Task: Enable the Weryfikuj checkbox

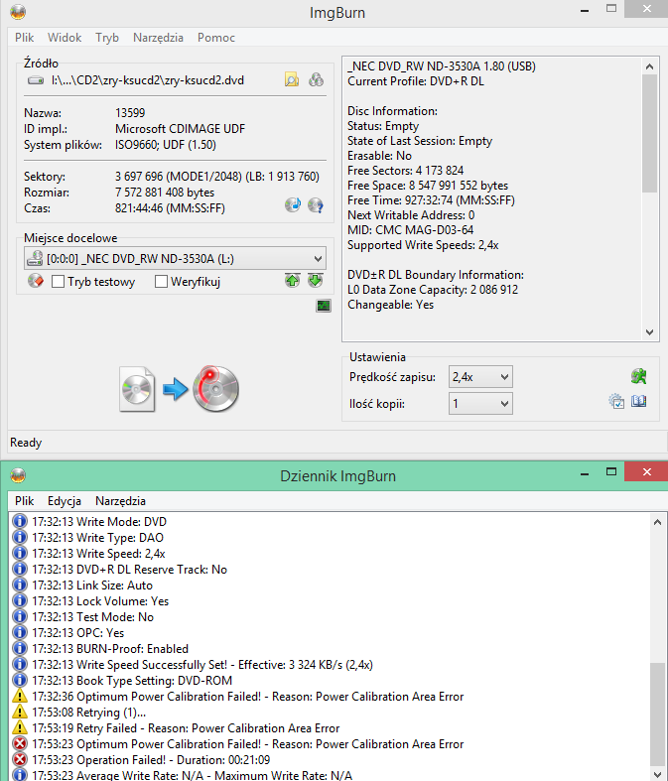Action: (x=161, y=282)
